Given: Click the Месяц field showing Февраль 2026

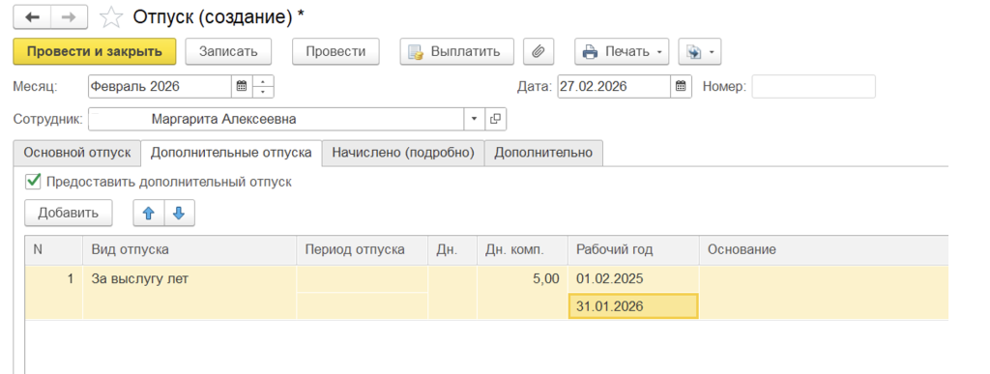Looking at the screenshot, I should [160, 86].
